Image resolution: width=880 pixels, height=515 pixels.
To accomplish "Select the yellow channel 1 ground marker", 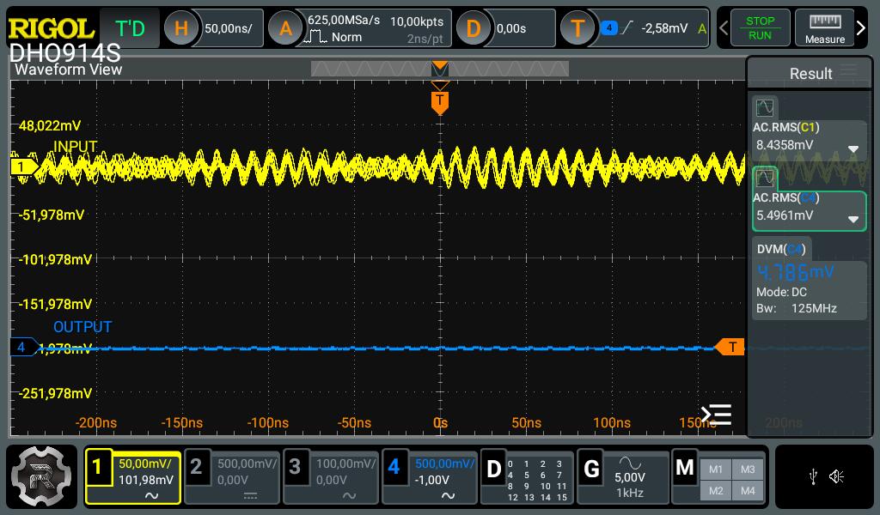I will click(x=23, y=167).
